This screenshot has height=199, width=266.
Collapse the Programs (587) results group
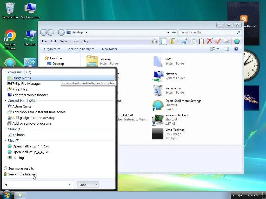[x=5, y=72]
